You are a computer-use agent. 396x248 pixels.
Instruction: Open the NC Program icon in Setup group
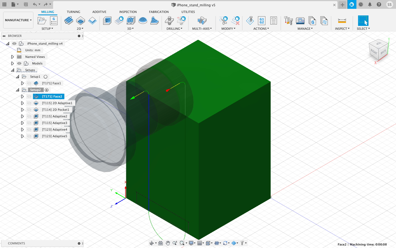[x=54, y=21]
